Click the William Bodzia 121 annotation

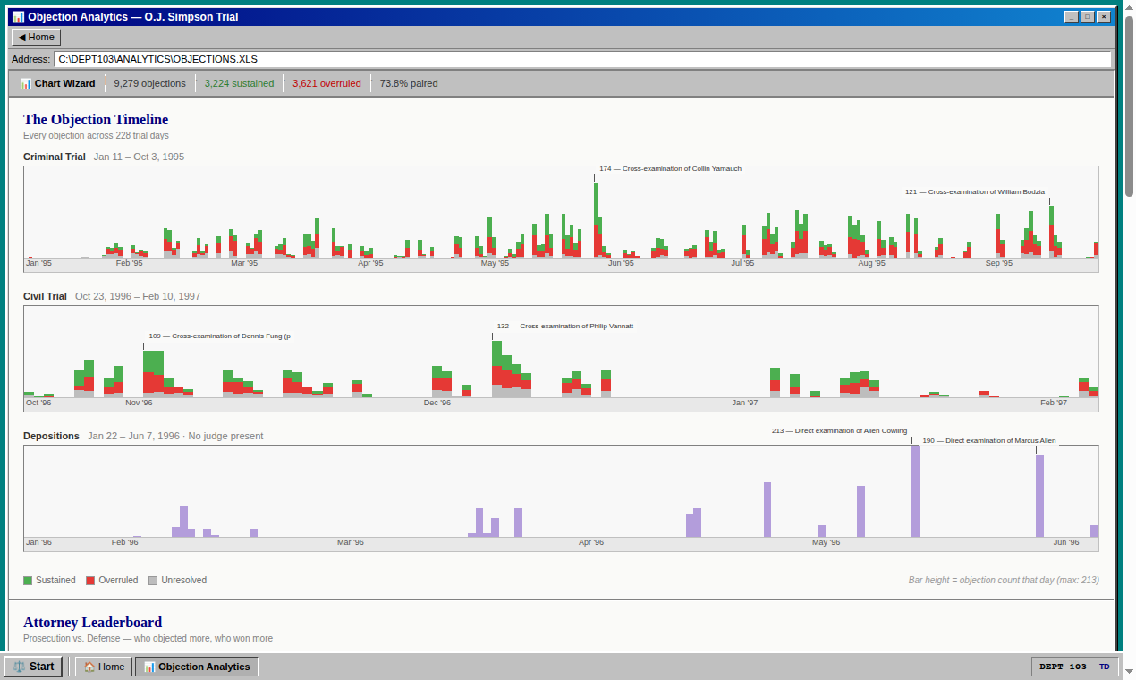974,191
